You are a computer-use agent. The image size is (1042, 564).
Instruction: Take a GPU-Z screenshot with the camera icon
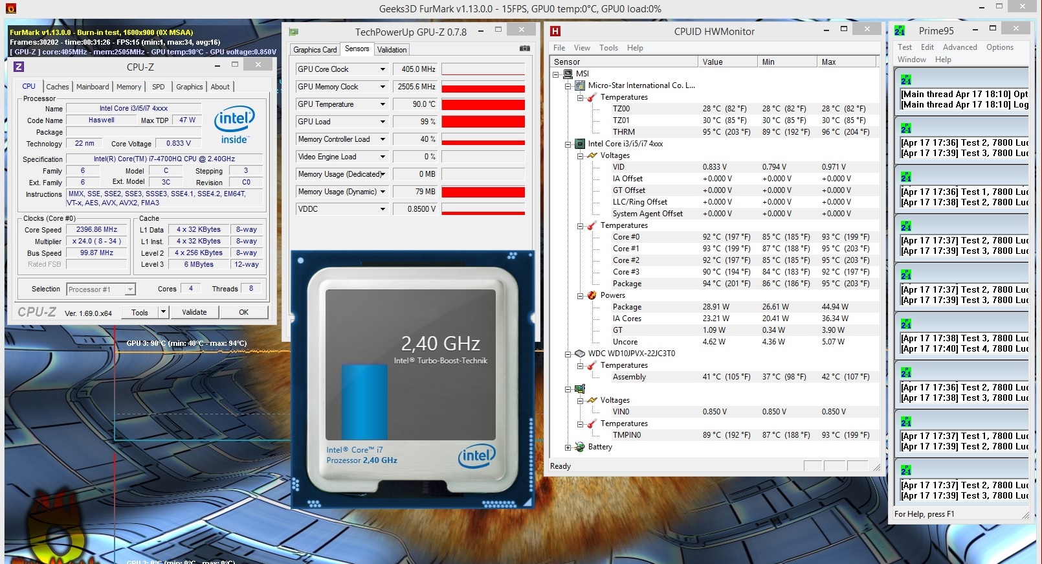pos(524,49)
